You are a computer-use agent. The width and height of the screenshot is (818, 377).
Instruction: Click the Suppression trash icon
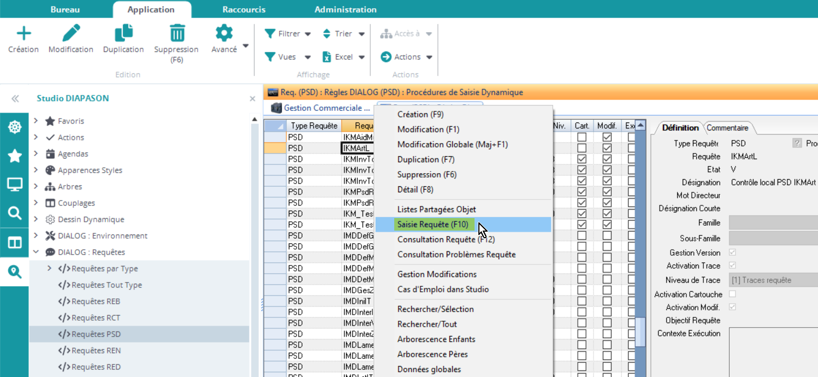[176, 34]
